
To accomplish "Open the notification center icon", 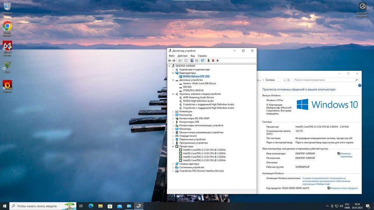I will [x=368, y=206].
